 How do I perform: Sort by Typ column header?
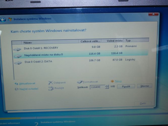pyautogui.click(x=136, y=40)
